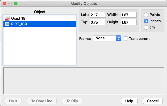The image size is (167, 106).
Task: Choose the Points unit radio button
Action: [x=146, y=15]
